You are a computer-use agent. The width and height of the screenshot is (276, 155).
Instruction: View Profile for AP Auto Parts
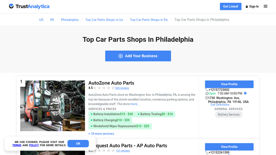point(229,147)
